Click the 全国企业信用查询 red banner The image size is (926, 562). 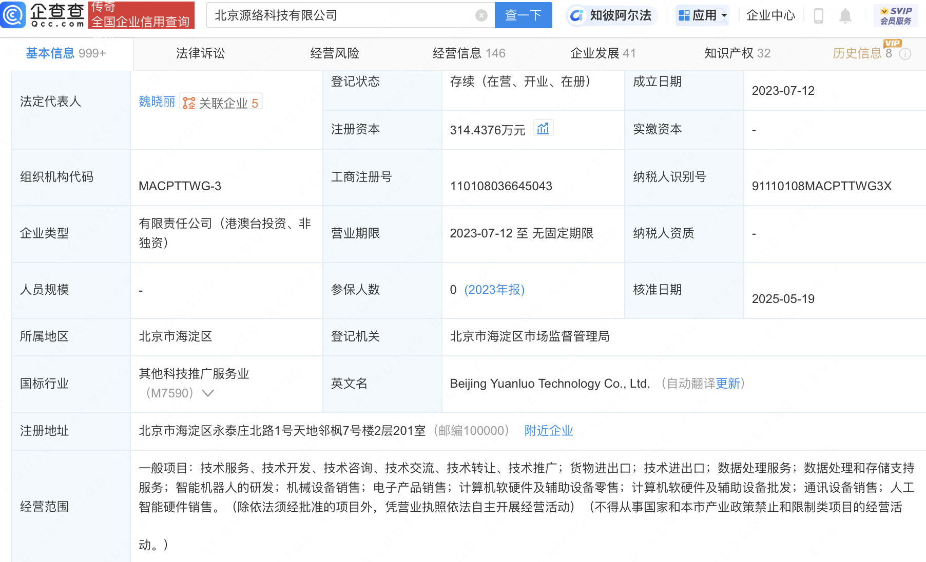141,15
